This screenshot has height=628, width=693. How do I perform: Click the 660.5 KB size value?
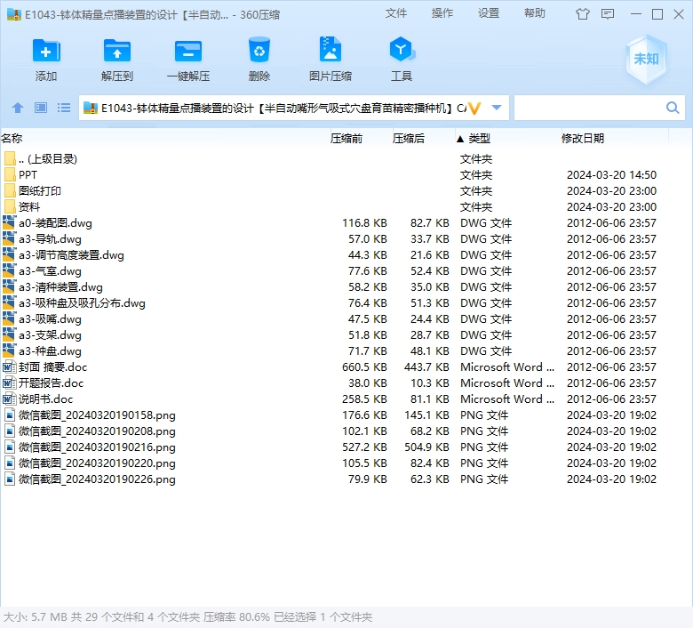pos(364,366)
